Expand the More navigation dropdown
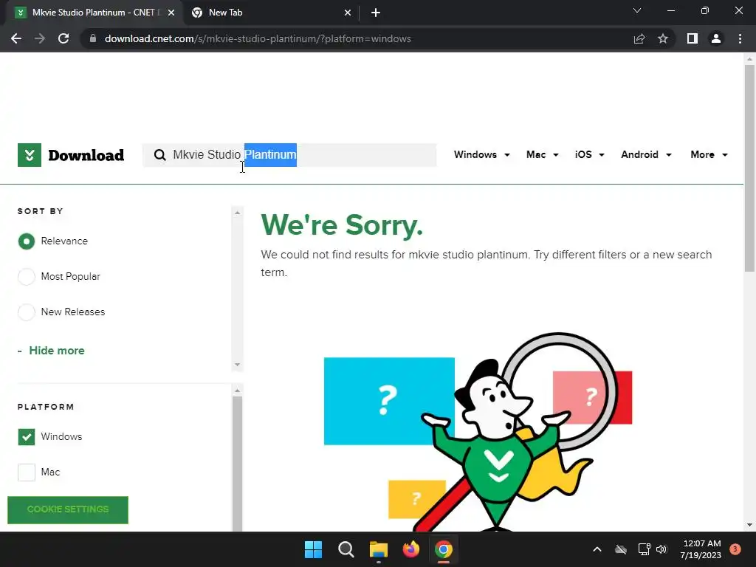This screenshot has width=756, height=567. tap(709, 155)
